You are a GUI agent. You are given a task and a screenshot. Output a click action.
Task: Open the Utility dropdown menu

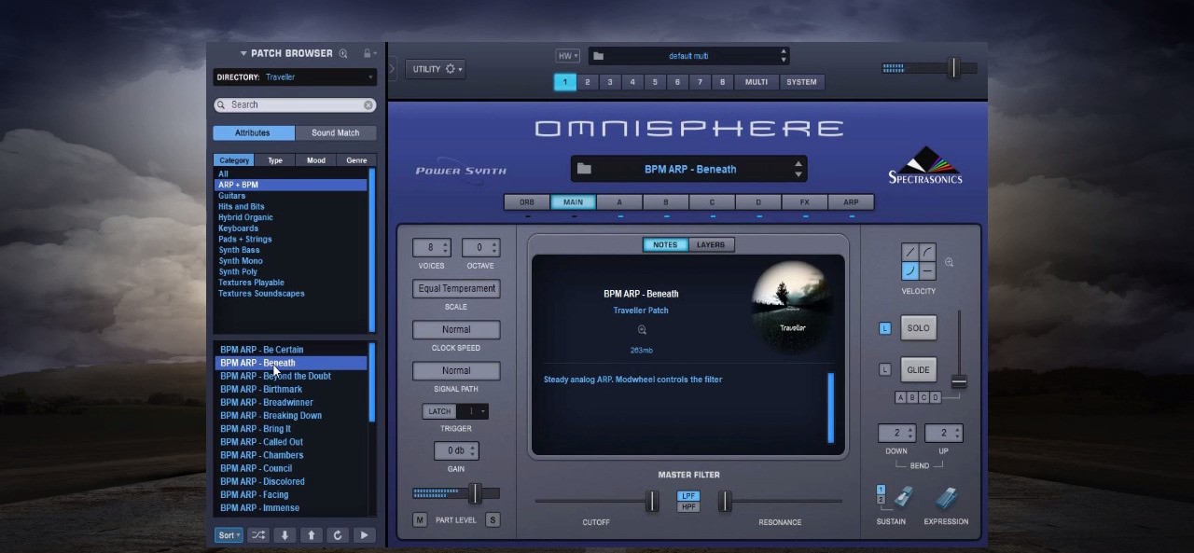click(x=435, y=69)
